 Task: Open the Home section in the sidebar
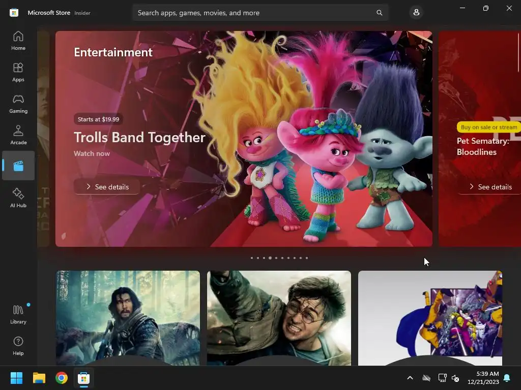click(18, 41)
